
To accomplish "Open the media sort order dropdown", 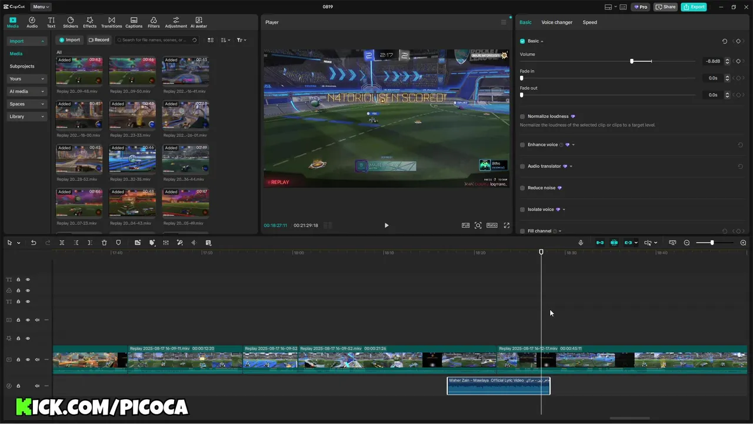I will click(225, 40).
